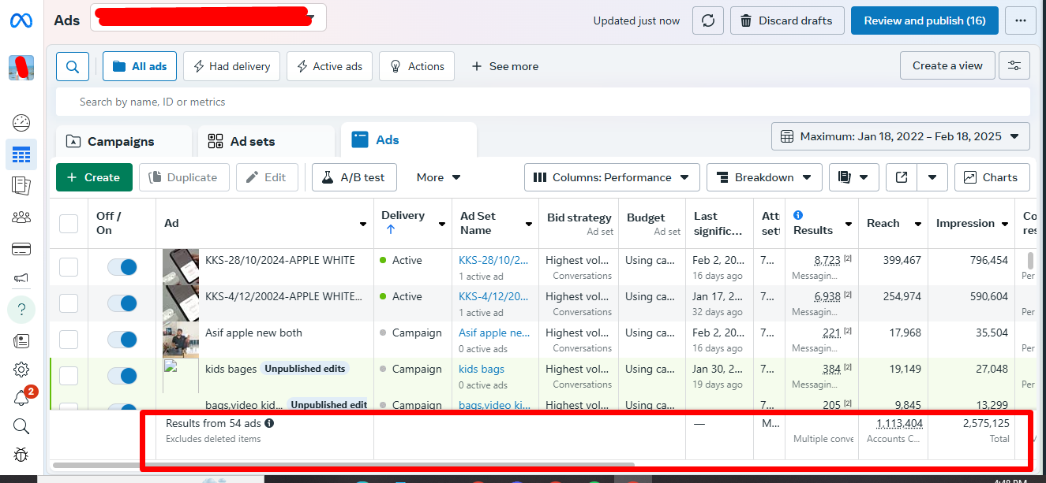Screen dimensions: 1046x483
Task: Open the Breakdown dropdown
Action: [763, 177]
